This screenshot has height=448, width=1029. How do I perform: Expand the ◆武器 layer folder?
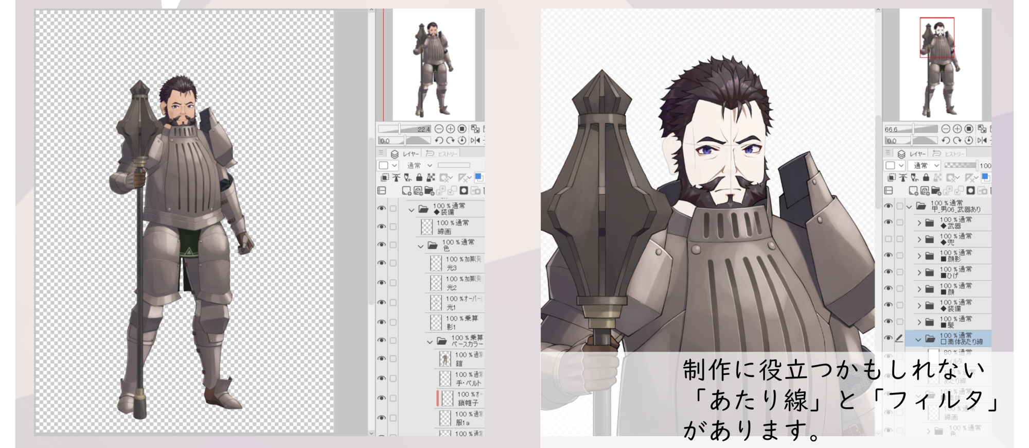pyautogui.click(x=919, y=223)
